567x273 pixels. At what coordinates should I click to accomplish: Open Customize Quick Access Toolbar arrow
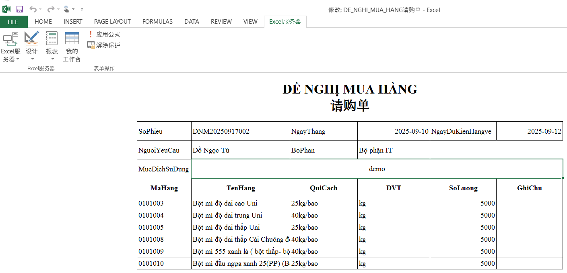click(82, 9)
